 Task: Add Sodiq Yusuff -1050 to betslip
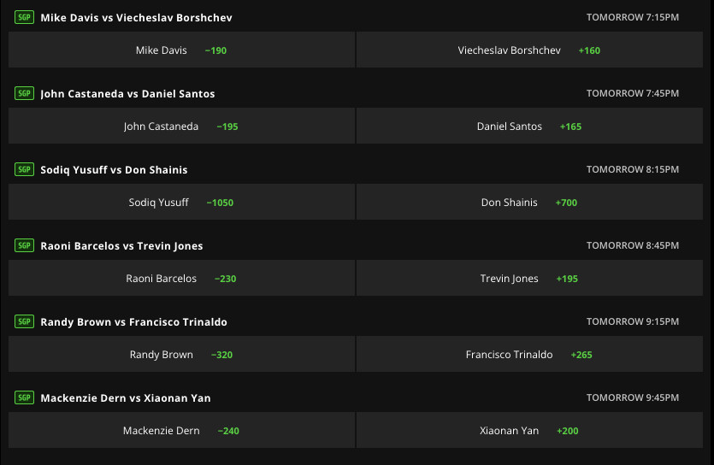coord(181,203)
